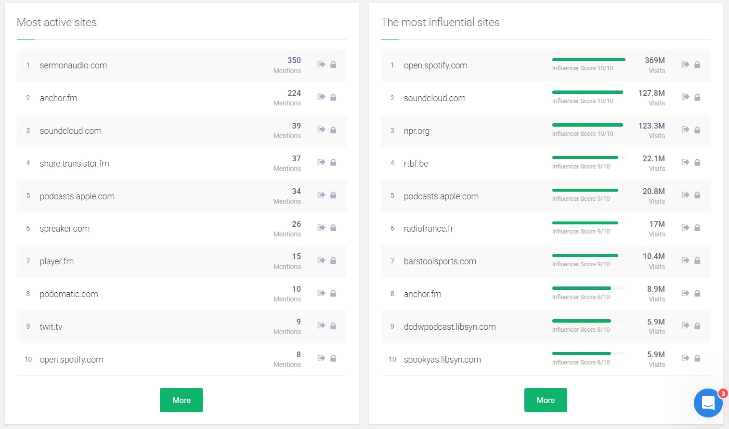Click More under Most active sites
This screenshot has height=429, width=729.
pos(182,400)
